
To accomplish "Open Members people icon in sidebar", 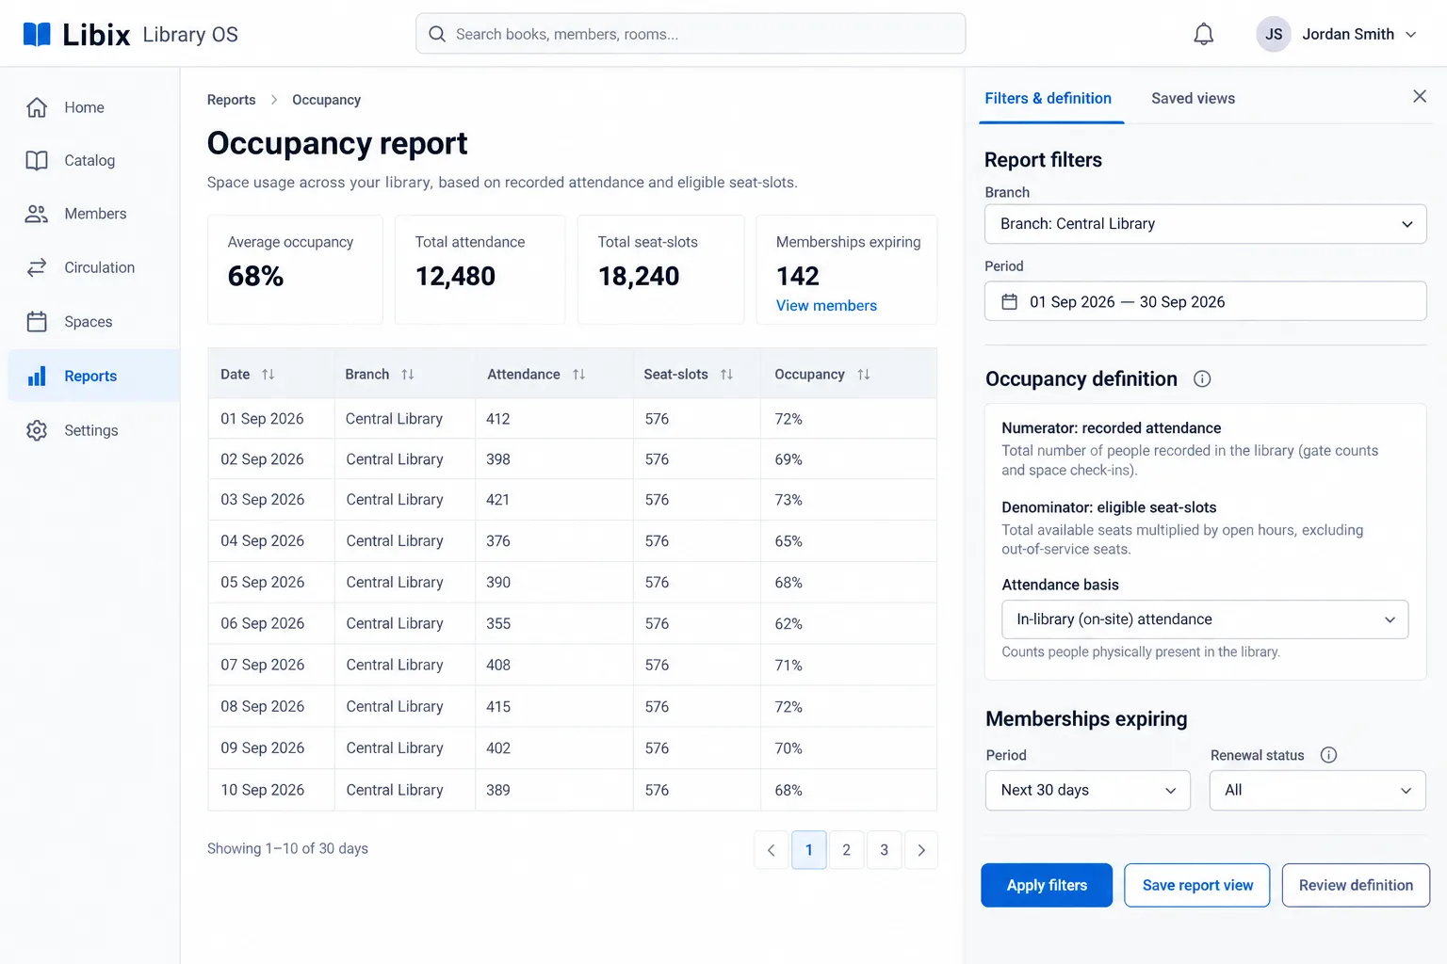I will point(37,214).
